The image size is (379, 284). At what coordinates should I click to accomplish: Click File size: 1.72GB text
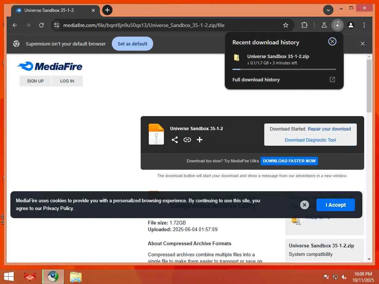tap(167, 223)
